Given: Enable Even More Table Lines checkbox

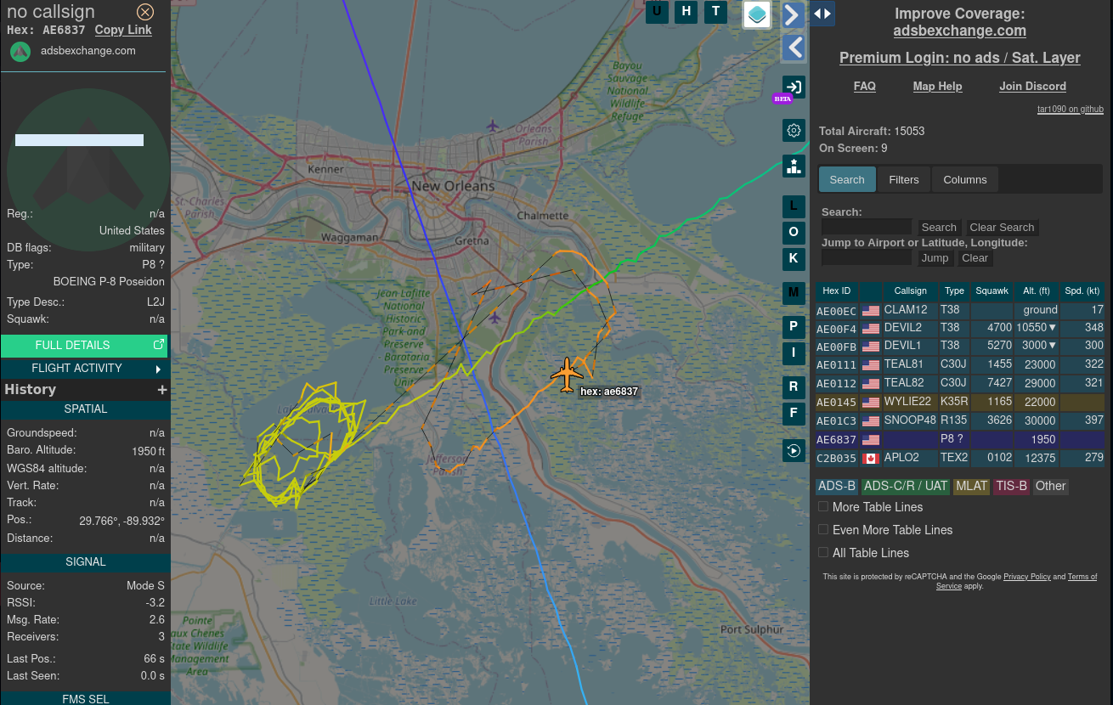Looking at the screenshot, I should point(823,530).
